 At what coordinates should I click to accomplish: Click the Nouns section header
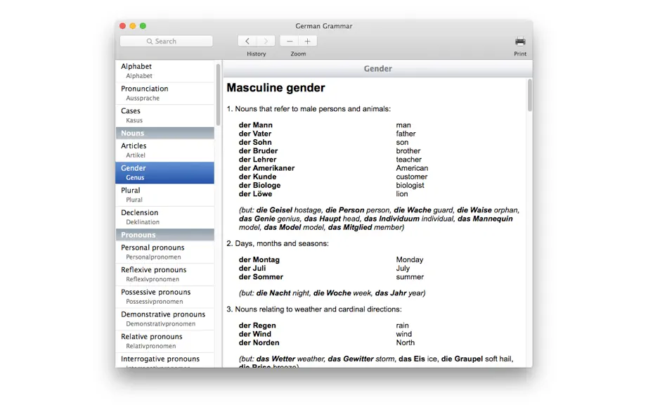click(165, 133)
